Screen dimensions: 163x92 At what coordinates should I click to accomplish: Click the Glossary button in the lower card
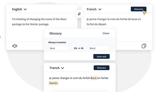tap(101, 68)
